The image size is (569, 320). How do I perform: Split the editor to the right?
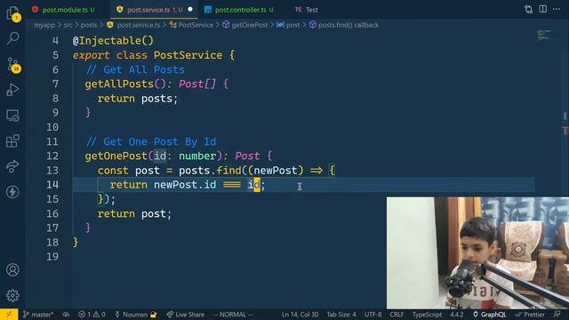point(543,10)
